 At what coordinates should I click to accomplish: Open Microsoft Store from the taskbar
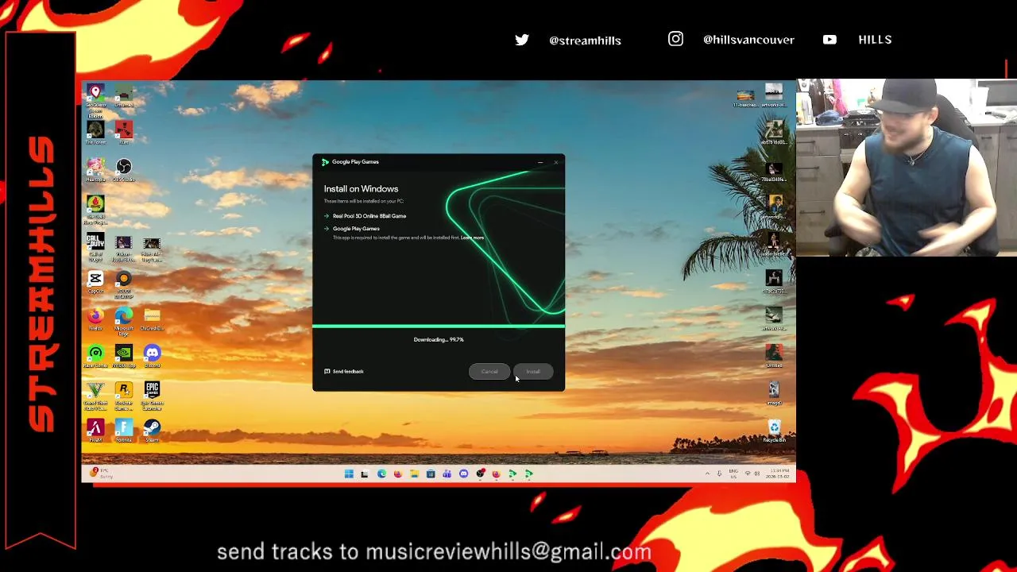click(x=431, y=474)
